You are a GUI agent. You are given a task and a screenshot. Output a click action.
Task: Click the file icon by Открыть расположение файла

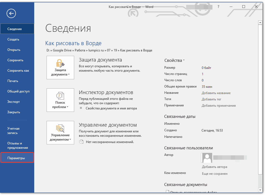tap(167, 193)
